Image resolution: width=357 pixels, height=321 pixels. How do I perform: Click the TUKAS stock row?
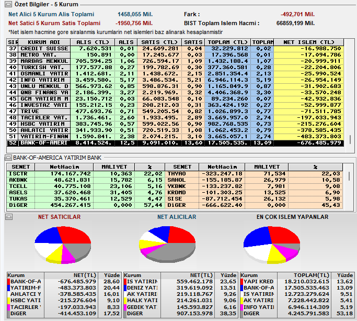(86, 199)
